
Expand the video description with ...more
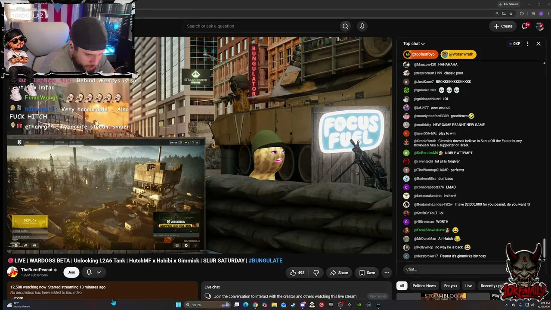tap(17, 298)
